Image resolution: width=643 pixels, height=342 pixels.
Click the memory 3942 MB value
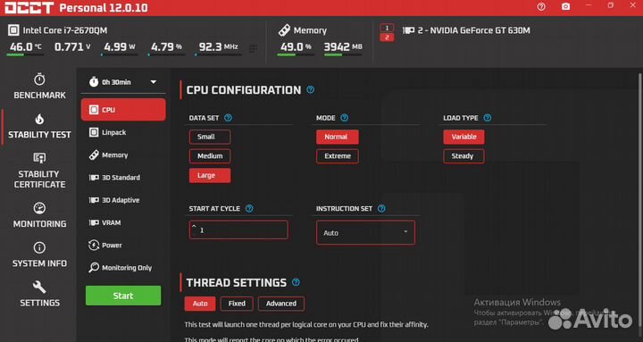tap(343, 46)
